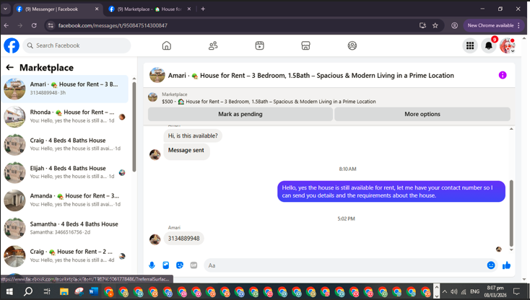
Task: Click the voice clip microphone icon
Action: click(x=152, y=265)
